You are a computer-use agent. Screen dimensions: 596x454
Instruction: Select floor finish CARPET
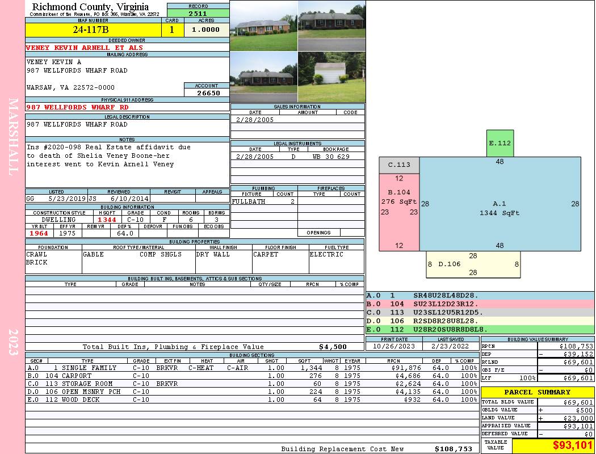265,254
